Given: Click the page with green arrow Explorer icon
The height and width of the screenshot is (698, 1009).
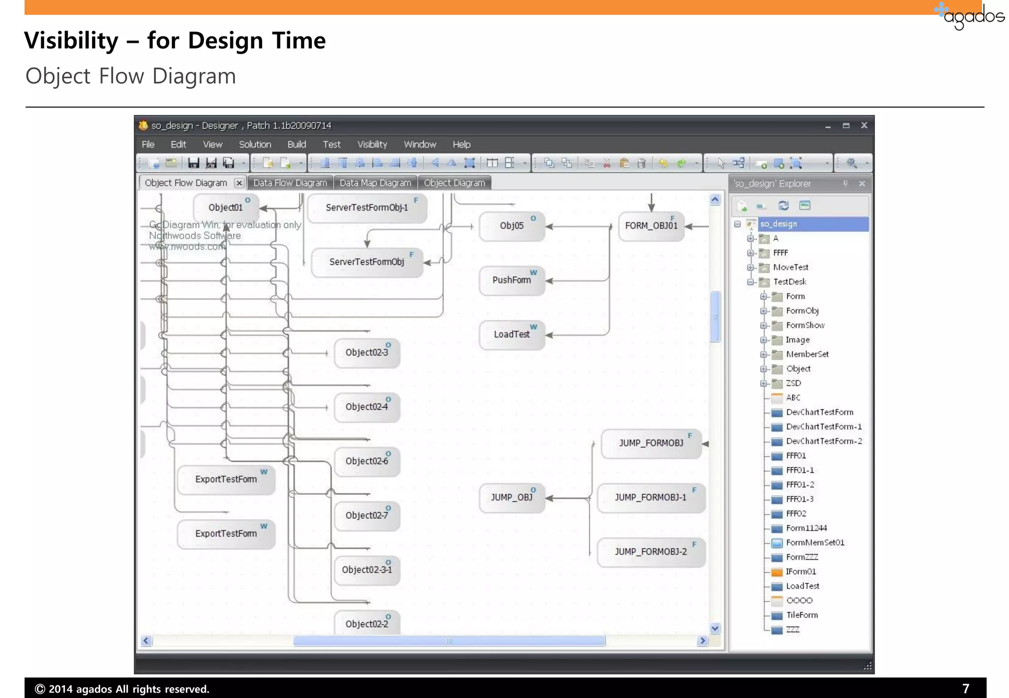Looking at the screenshot, I should pos(742,205).
